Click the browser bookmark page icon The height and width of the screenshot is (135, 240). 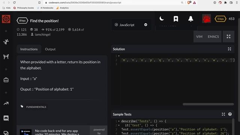39,3
